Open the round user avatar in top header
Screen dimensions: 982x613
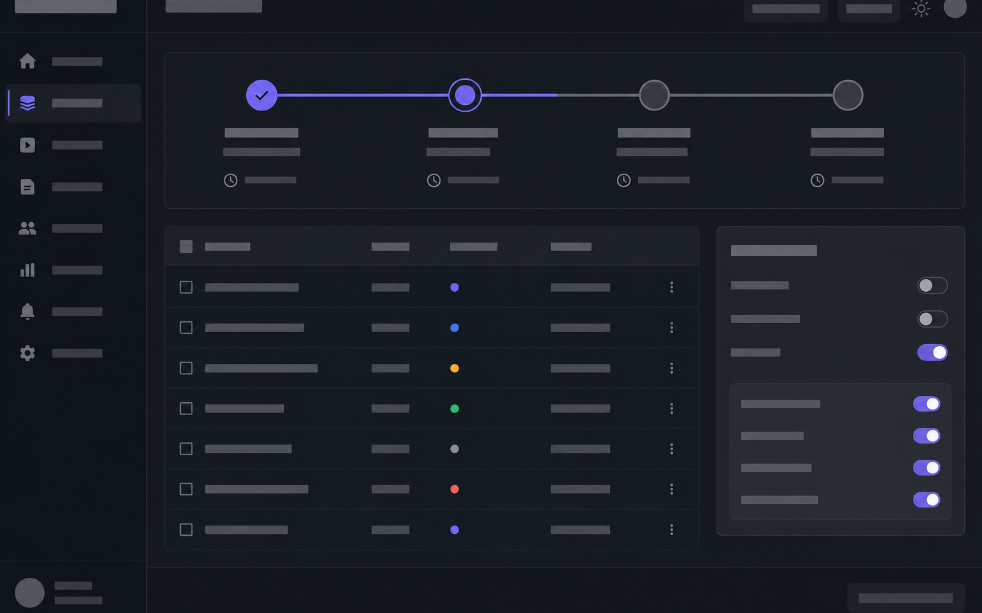click(x=955, y=8)
